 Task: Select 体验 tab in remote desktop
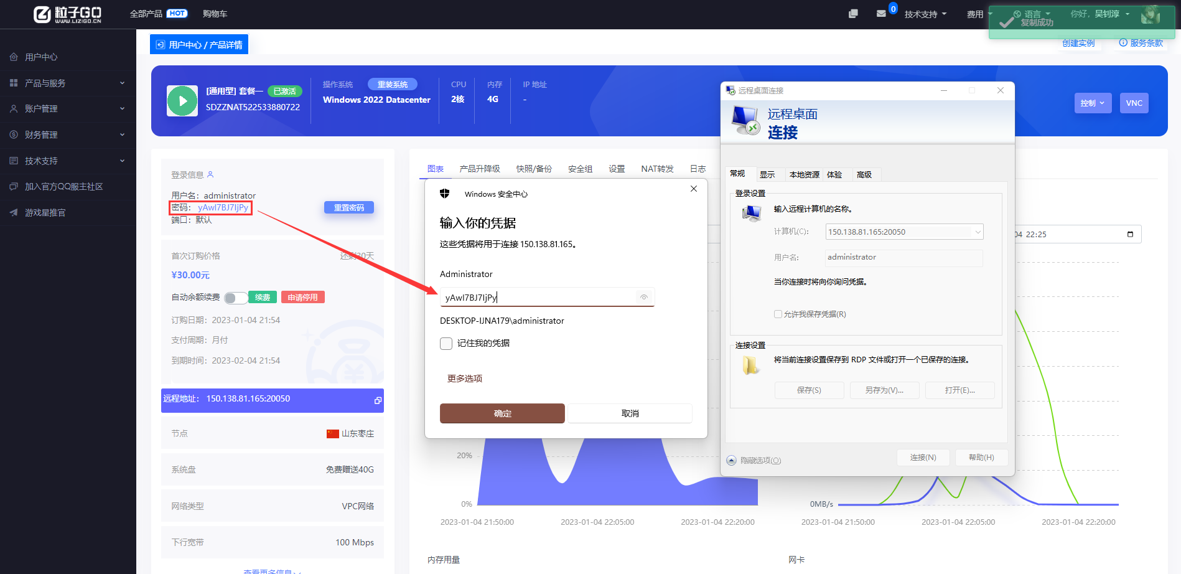[834, 174]
